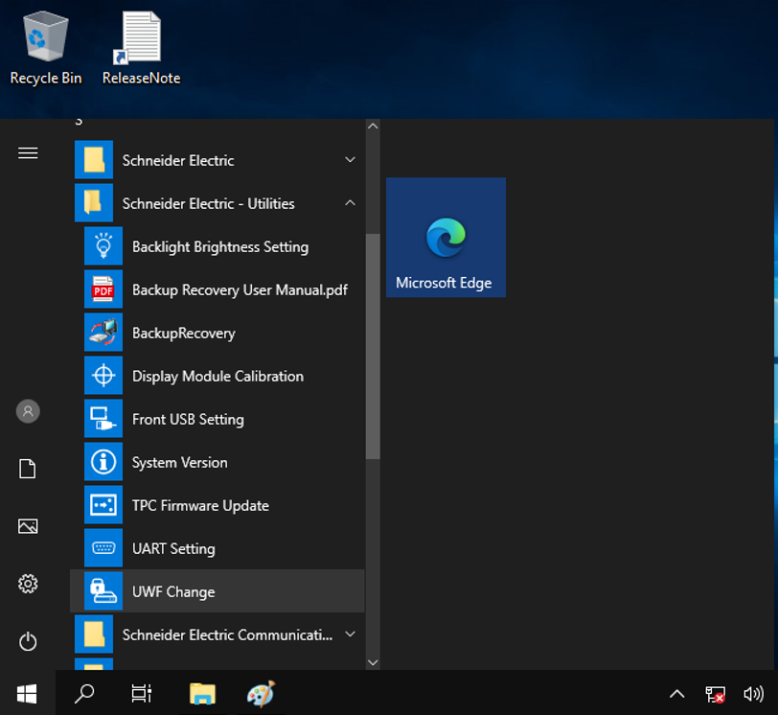Click Schneider Electric Communication folder icon
This screenshot has height=715, width=778.
pos(94,634)
